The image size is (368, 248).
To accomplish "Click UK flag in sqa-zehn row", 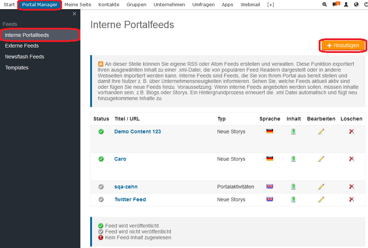I will pos(270,187).
